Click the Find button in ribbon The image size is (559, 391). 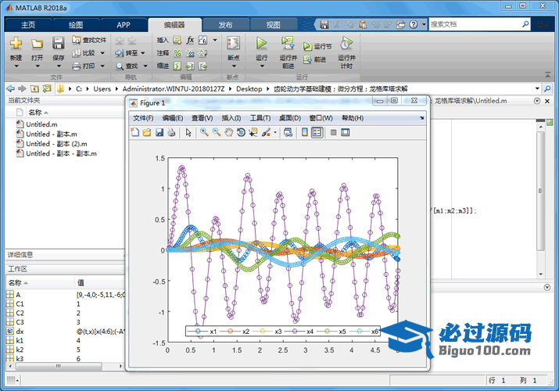[x=127, y=66]
